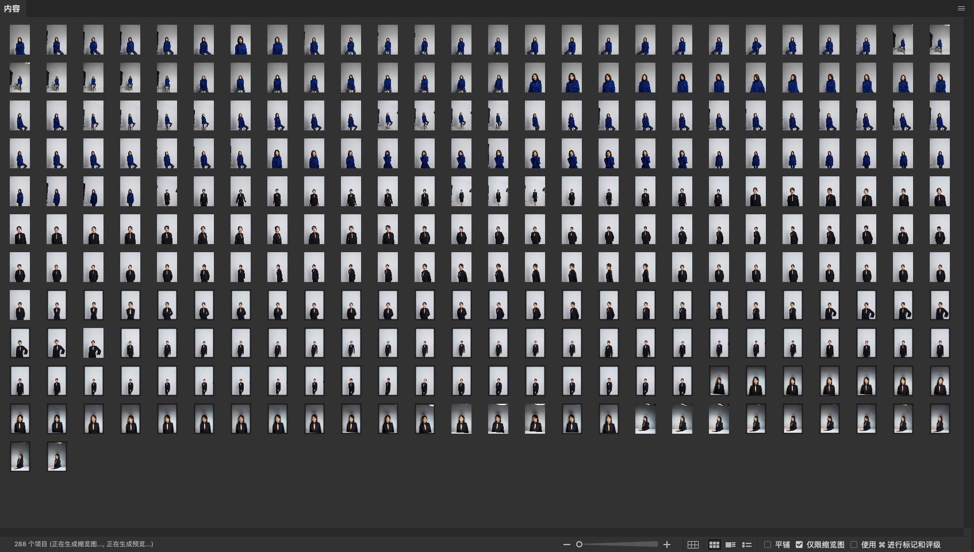Image resolution: width=974 pixels, height=552 pixels.
Task: Select the last thumbnail in the eleventh row
Action: point(940,419)
